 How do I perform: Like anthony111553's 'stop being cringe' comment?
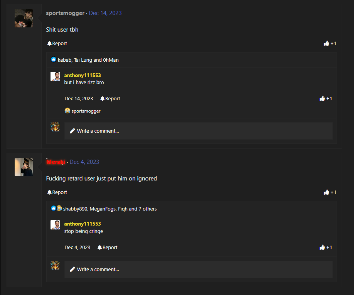click(x=325, y=247)
